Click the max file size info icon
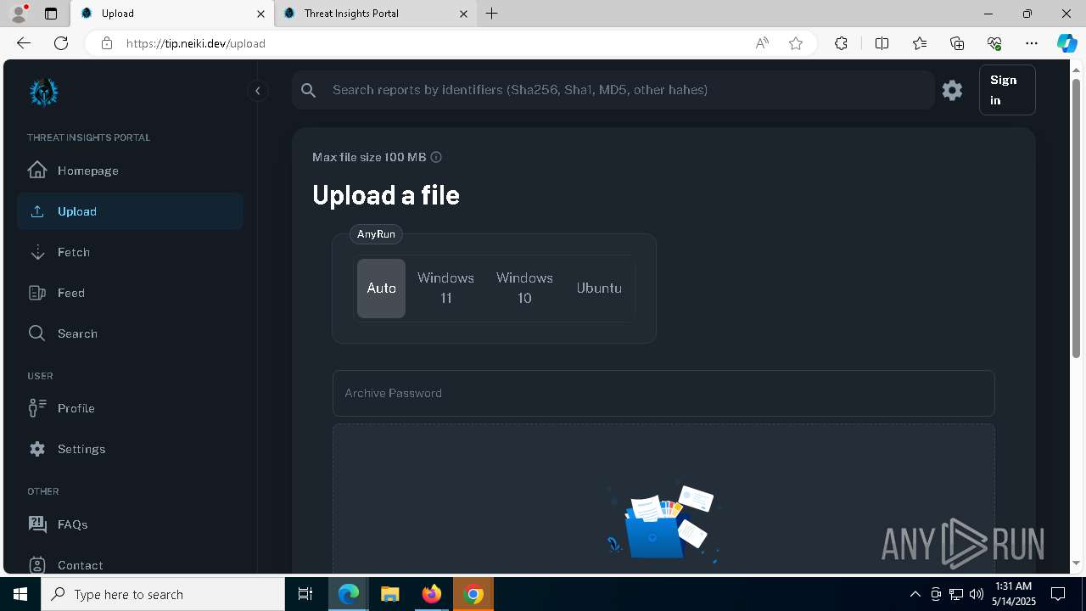This screenshot has height=611, width=1086. 436,157
